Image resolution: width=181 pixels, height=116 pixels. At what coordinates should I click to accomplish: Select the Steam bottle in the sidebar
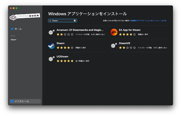[x=14, y=40]
